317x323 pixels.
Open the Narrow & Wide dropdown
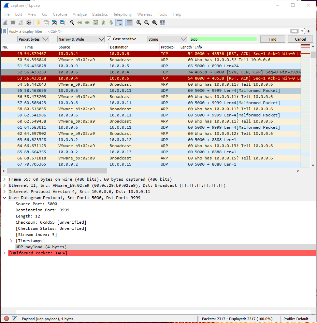[x=81, y=39]
